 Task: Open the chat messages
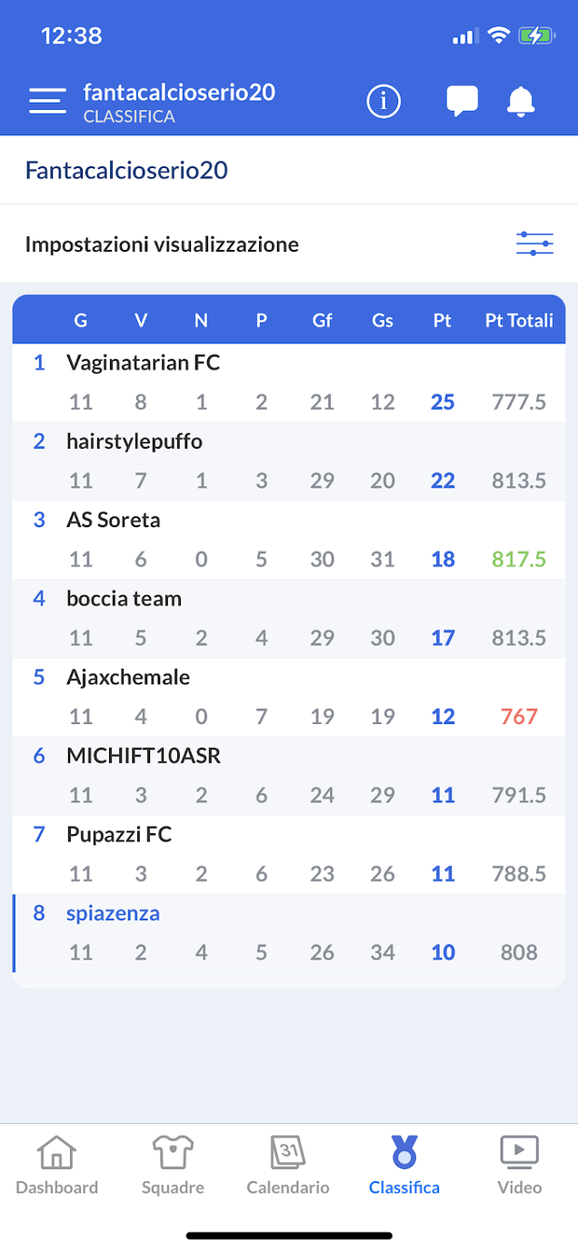[x=461, y=101]
